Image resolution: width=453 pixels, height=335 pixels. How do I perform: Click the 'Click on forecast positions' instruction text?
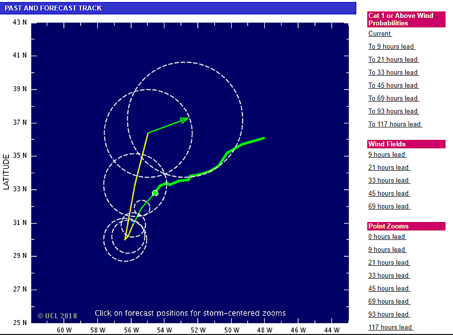tap(190, 313)
